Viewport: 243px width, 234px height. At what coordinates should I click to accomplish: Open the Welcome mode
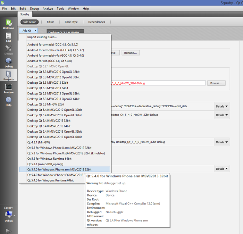click(x=9, y=24)
